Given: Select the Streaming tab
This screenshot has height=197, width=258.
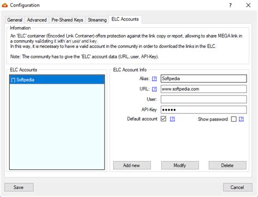Looking at the screenshot, I should (97, 20).
